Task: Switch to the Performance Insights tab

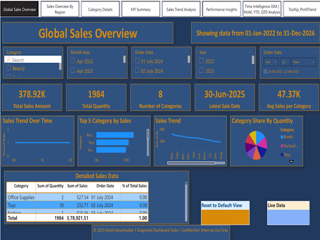Action: coord(221,9)
